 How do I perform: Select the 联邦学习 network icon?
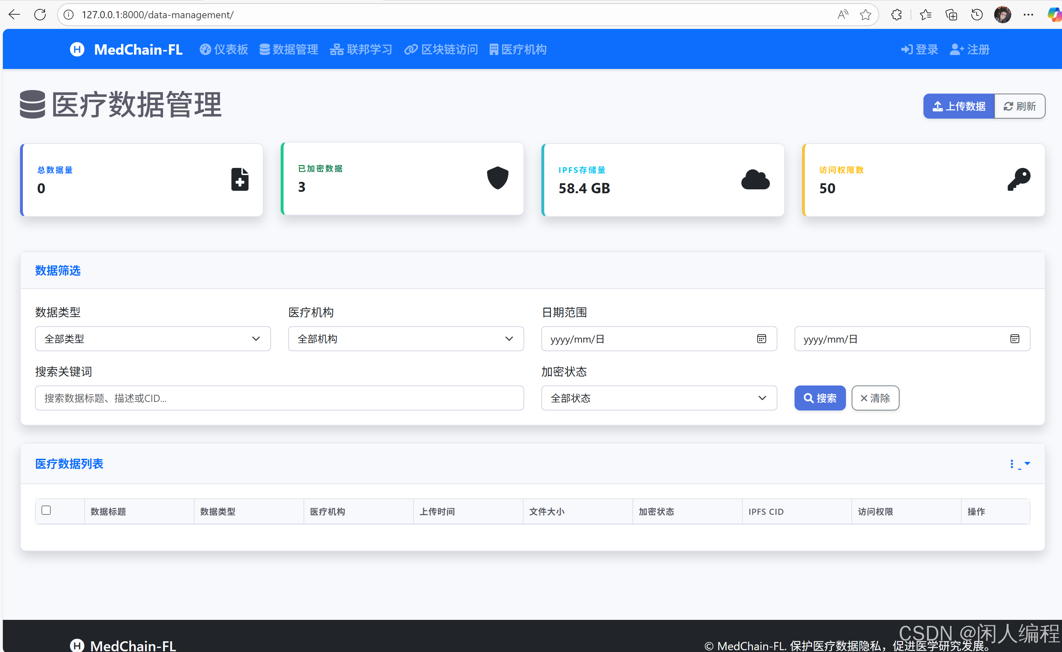[x=337, y=49]
